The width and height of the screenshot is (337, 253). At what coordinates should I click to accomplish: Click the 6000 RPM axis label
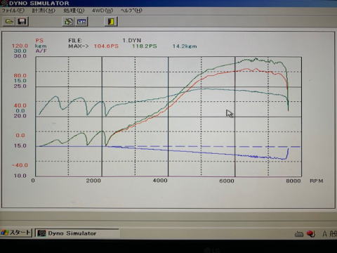coord(227,181)
